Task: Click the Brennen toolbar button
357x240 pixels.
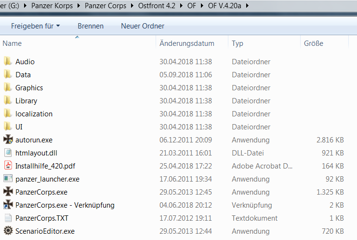Action: point(91,26)
